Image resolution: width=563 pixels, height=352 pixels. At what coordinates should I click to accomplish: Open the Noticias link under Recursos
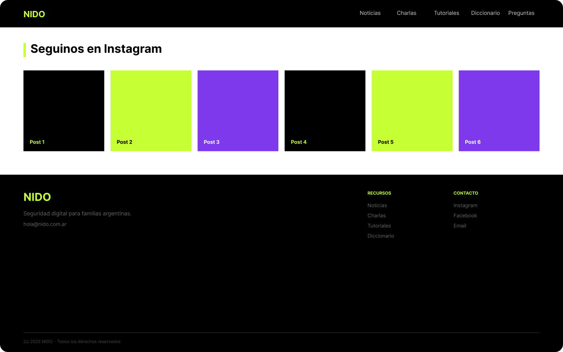click(377, 205)
